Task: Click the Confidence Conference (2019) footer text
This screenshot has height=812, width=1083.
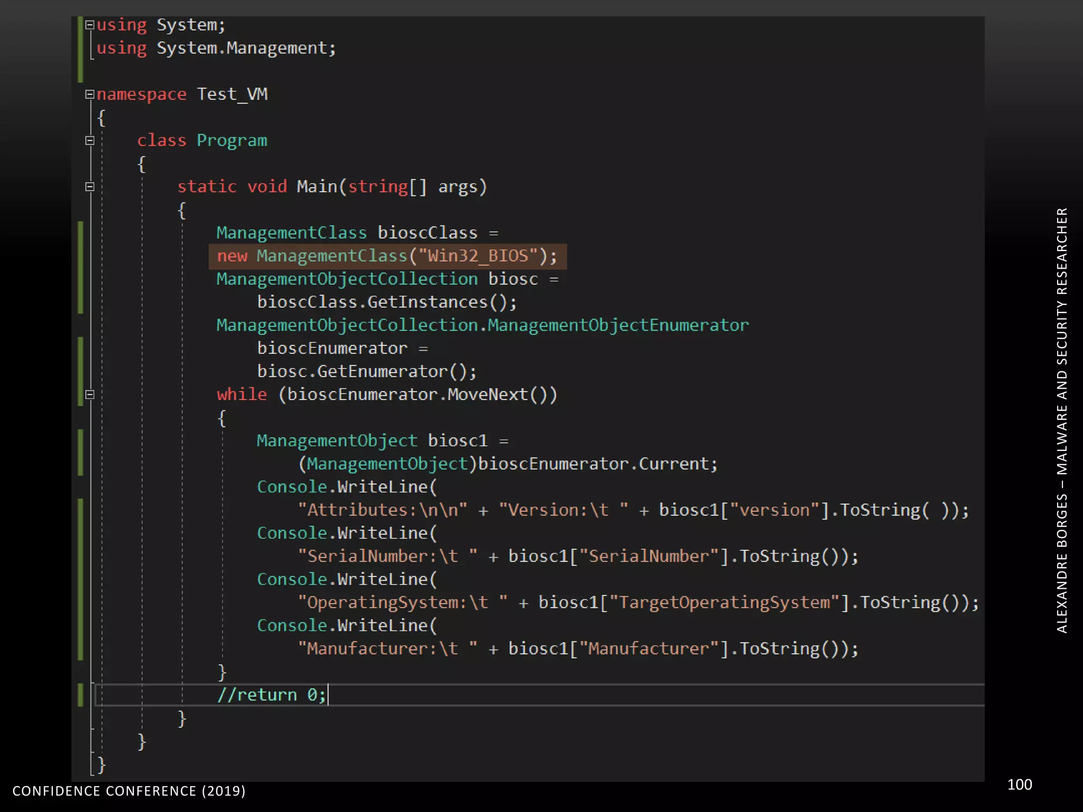Action: pyautogui.click(x=129, y=791)
